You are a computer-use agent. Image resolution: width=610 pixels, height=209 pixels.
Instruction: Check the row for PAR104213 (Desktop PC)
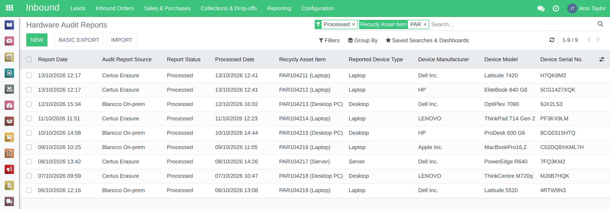pos(29,104)
